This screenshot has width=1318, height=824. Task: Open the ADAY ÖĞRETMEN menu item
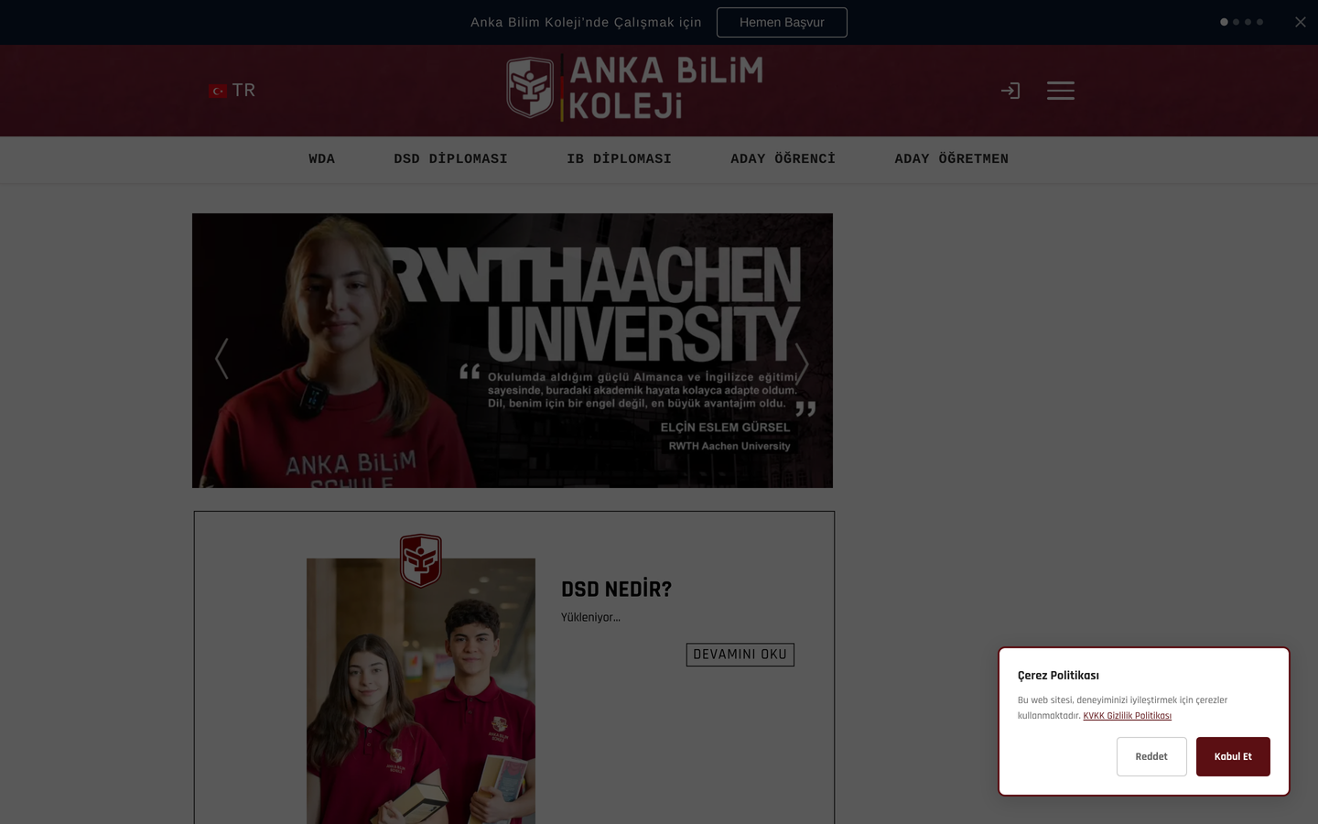(x=952, y=159)
